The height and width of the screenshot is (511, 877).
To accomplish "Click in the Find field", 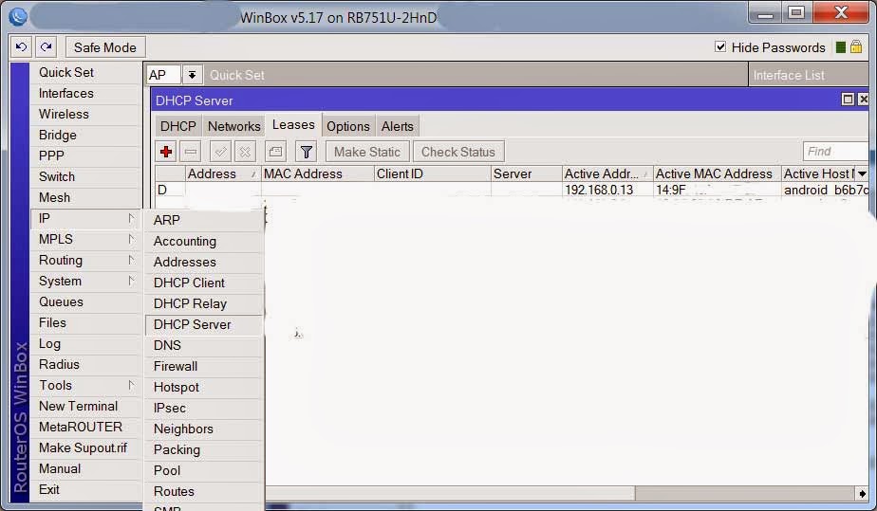I will (x=835, y=152).
